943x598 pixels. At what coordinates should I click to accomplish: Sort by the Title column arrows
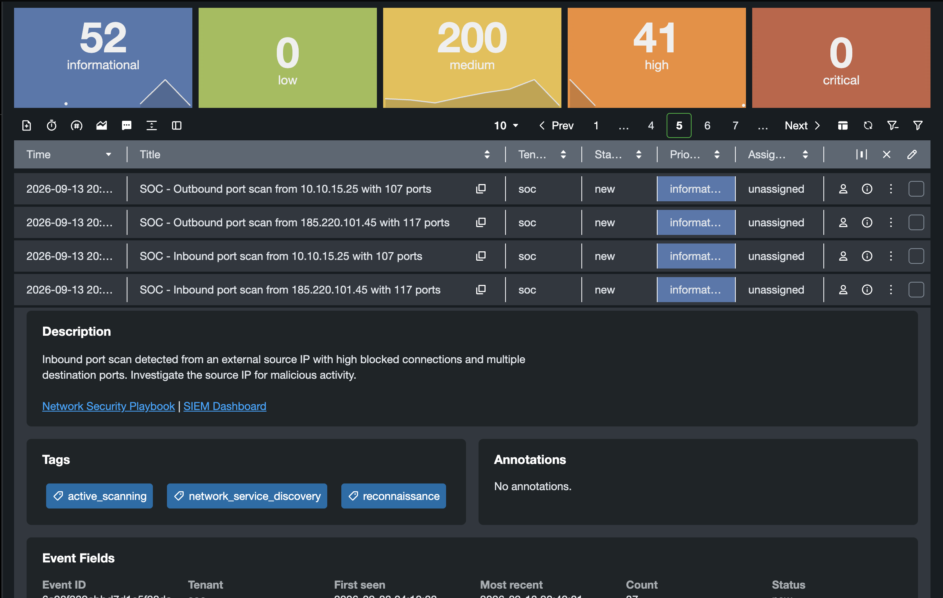pyautogui.click(x=487, y=154)
